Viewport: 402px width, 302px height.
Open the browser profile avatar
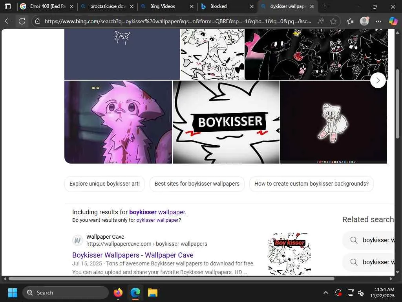tap(364, 21)
